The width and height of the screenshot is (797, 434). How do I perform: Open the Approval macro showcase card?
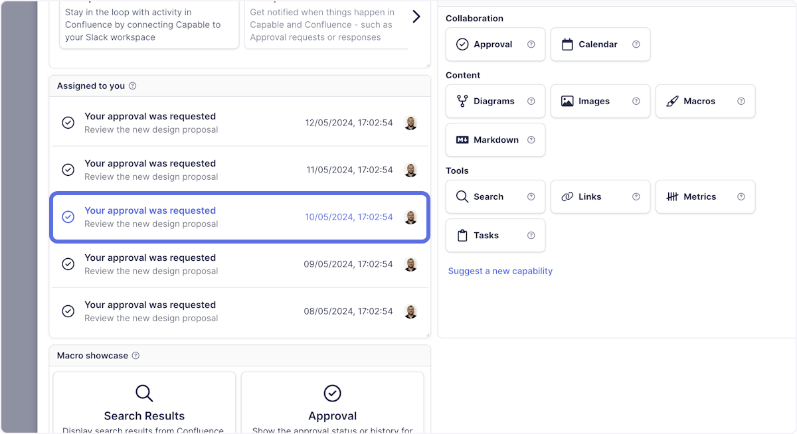pyautogui.click(x=332, y=403)
